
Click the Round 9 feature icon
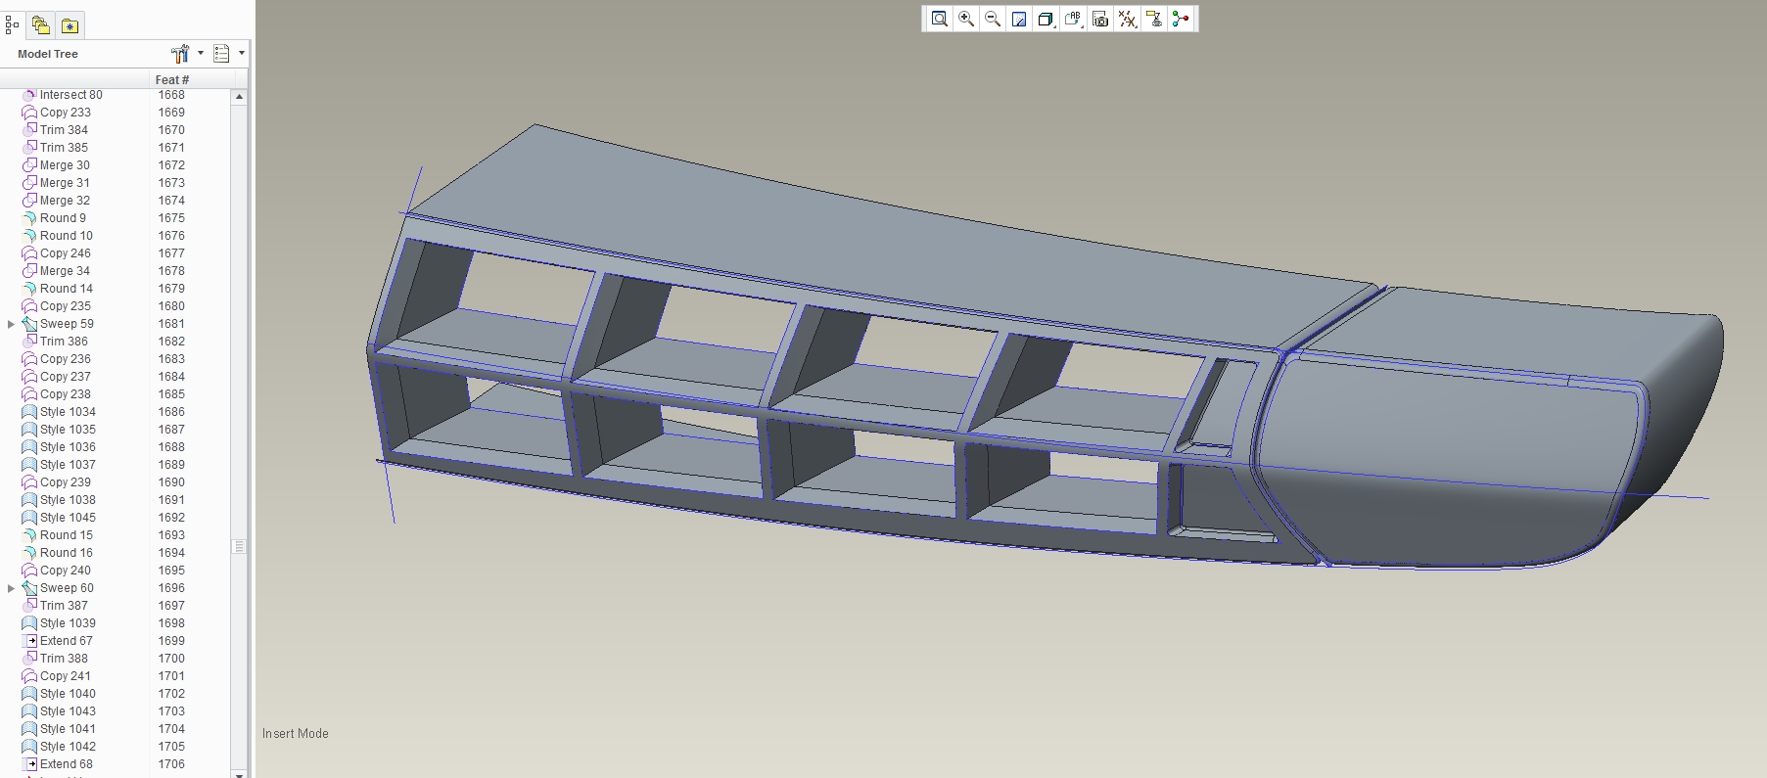click(29, 218)
